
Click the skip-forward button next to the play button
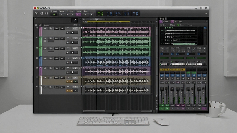tap(73, 14)
